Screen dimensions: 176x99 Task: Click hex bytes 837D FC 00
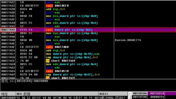(x=29, y=57)
